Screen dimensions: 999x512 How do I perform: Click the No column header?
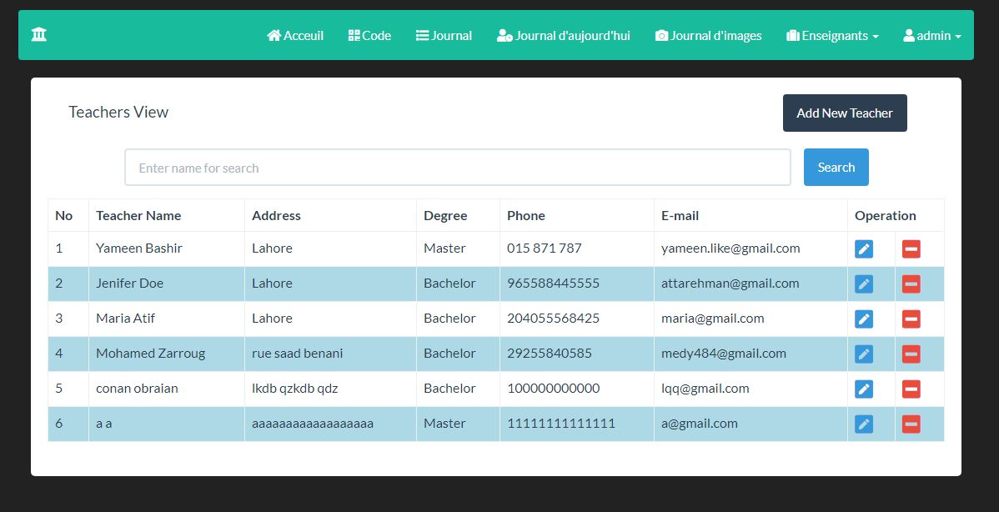63,216
